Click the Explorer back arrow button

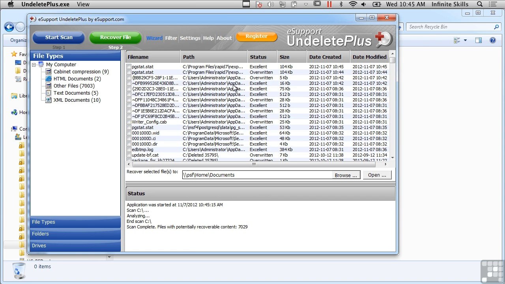click(9, 27)
